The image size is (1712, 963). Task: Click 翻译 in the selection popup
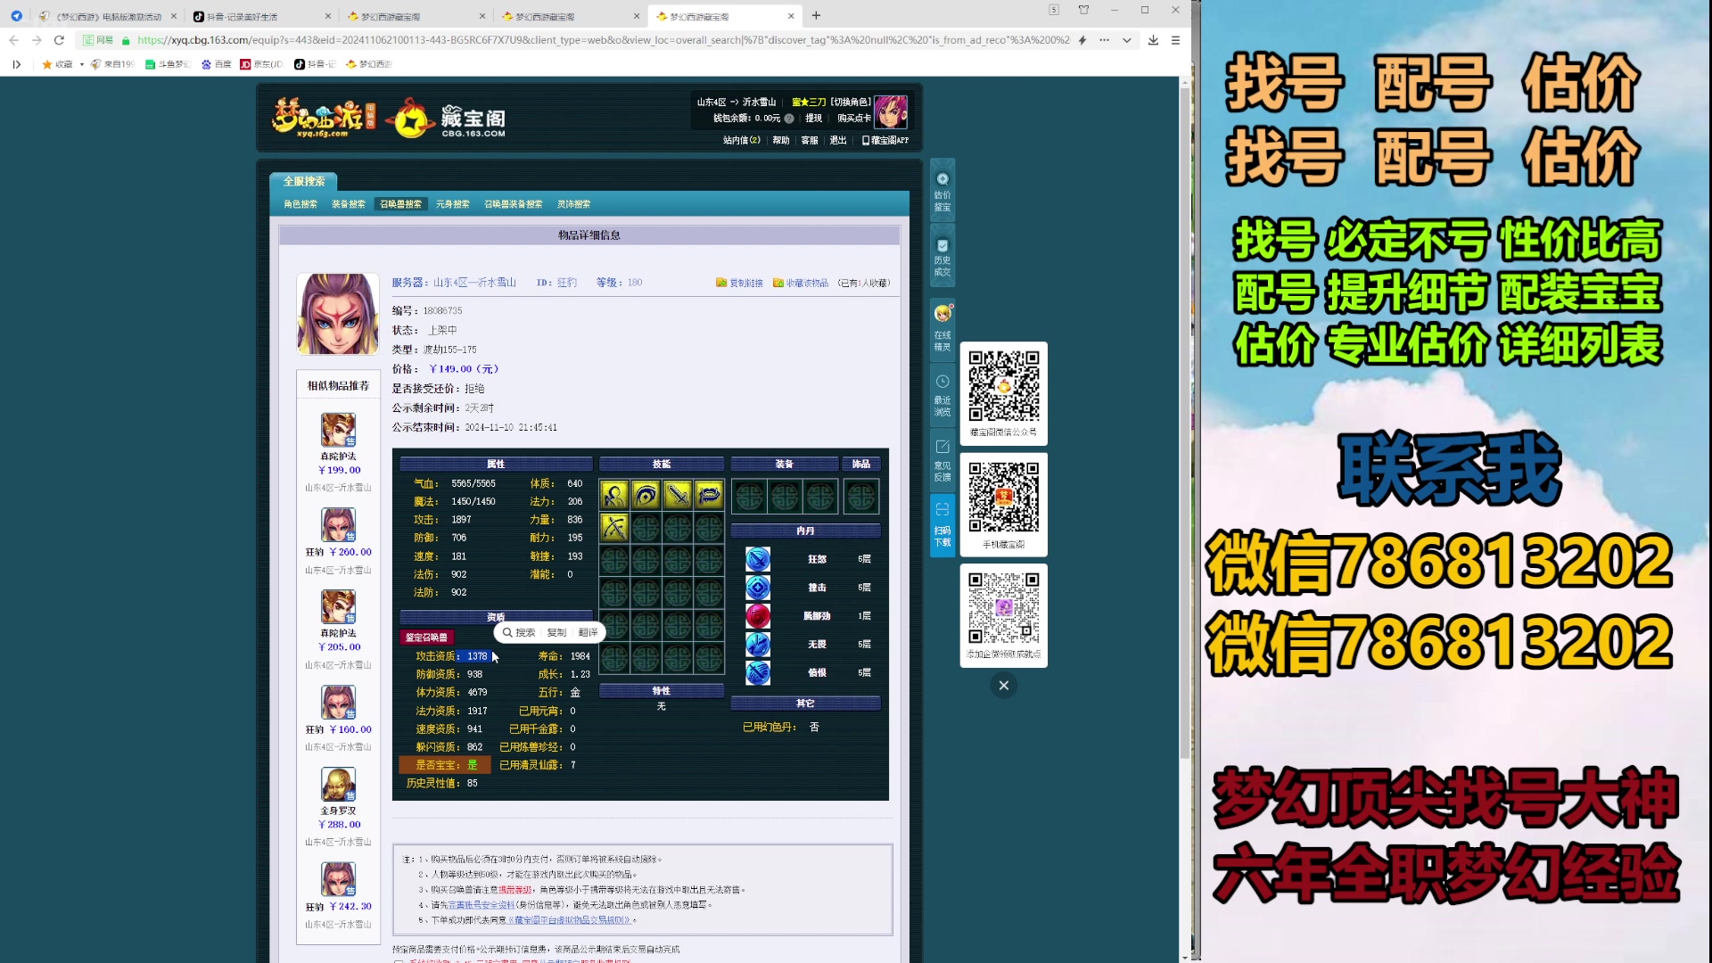click(x=588, y=632)
